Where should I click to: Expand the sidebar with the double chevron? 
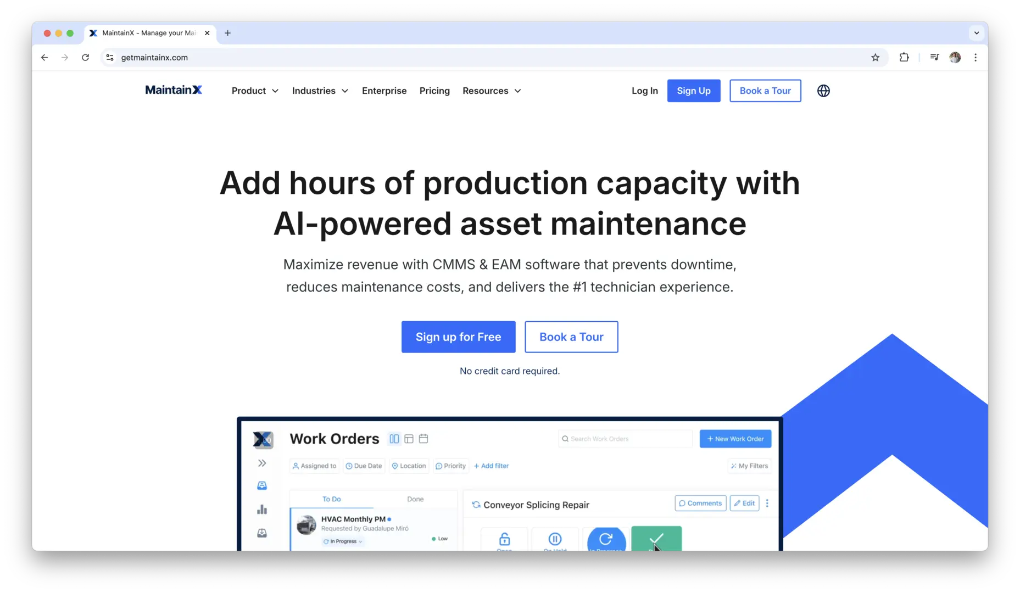262,463
